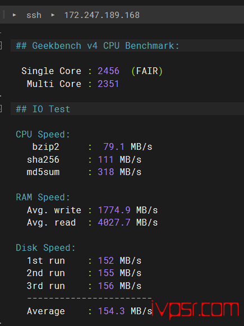Viewport: 244px width, 326px height.
Task: Collapse the IO Test section fold marker
Action: [x=1, y=109]
